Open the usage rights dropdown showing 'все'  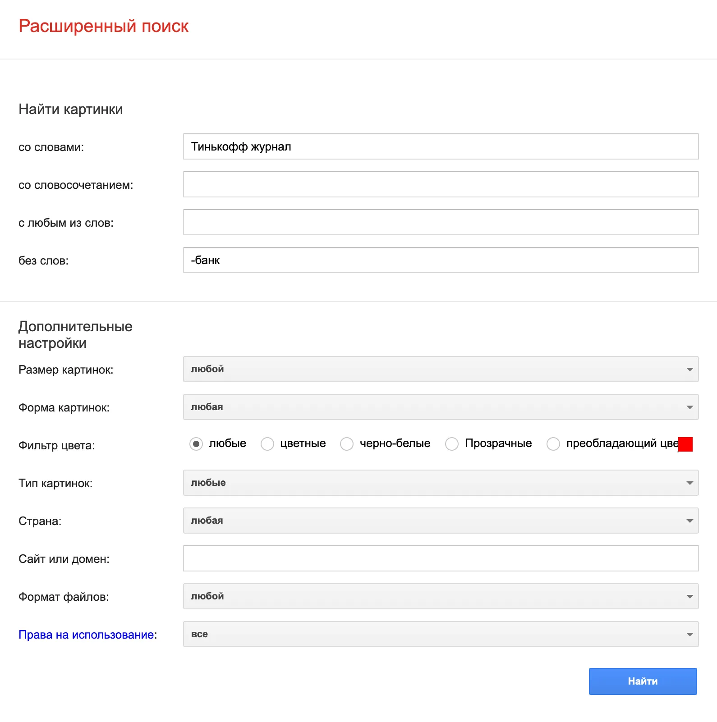(x=441, y=634)
